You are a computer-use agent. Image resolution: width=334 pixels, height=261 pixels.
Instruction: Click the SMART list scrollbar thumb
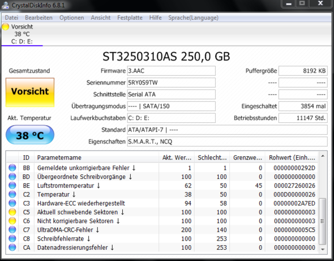tap(323, 221)
